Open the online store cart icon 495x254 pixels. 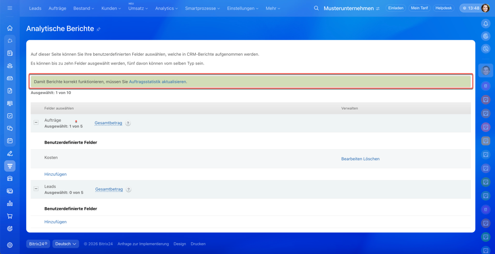(10, 216)
